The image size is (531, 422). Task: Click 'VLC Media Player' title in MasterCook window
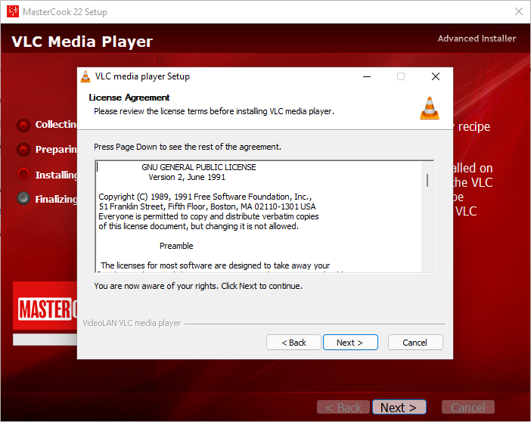[x=82, y=42]
